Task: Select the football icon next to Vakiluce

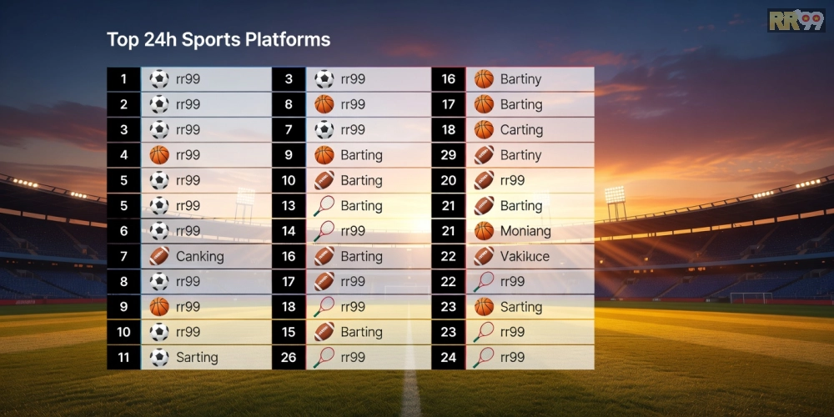Action: (x=484, y=256)
